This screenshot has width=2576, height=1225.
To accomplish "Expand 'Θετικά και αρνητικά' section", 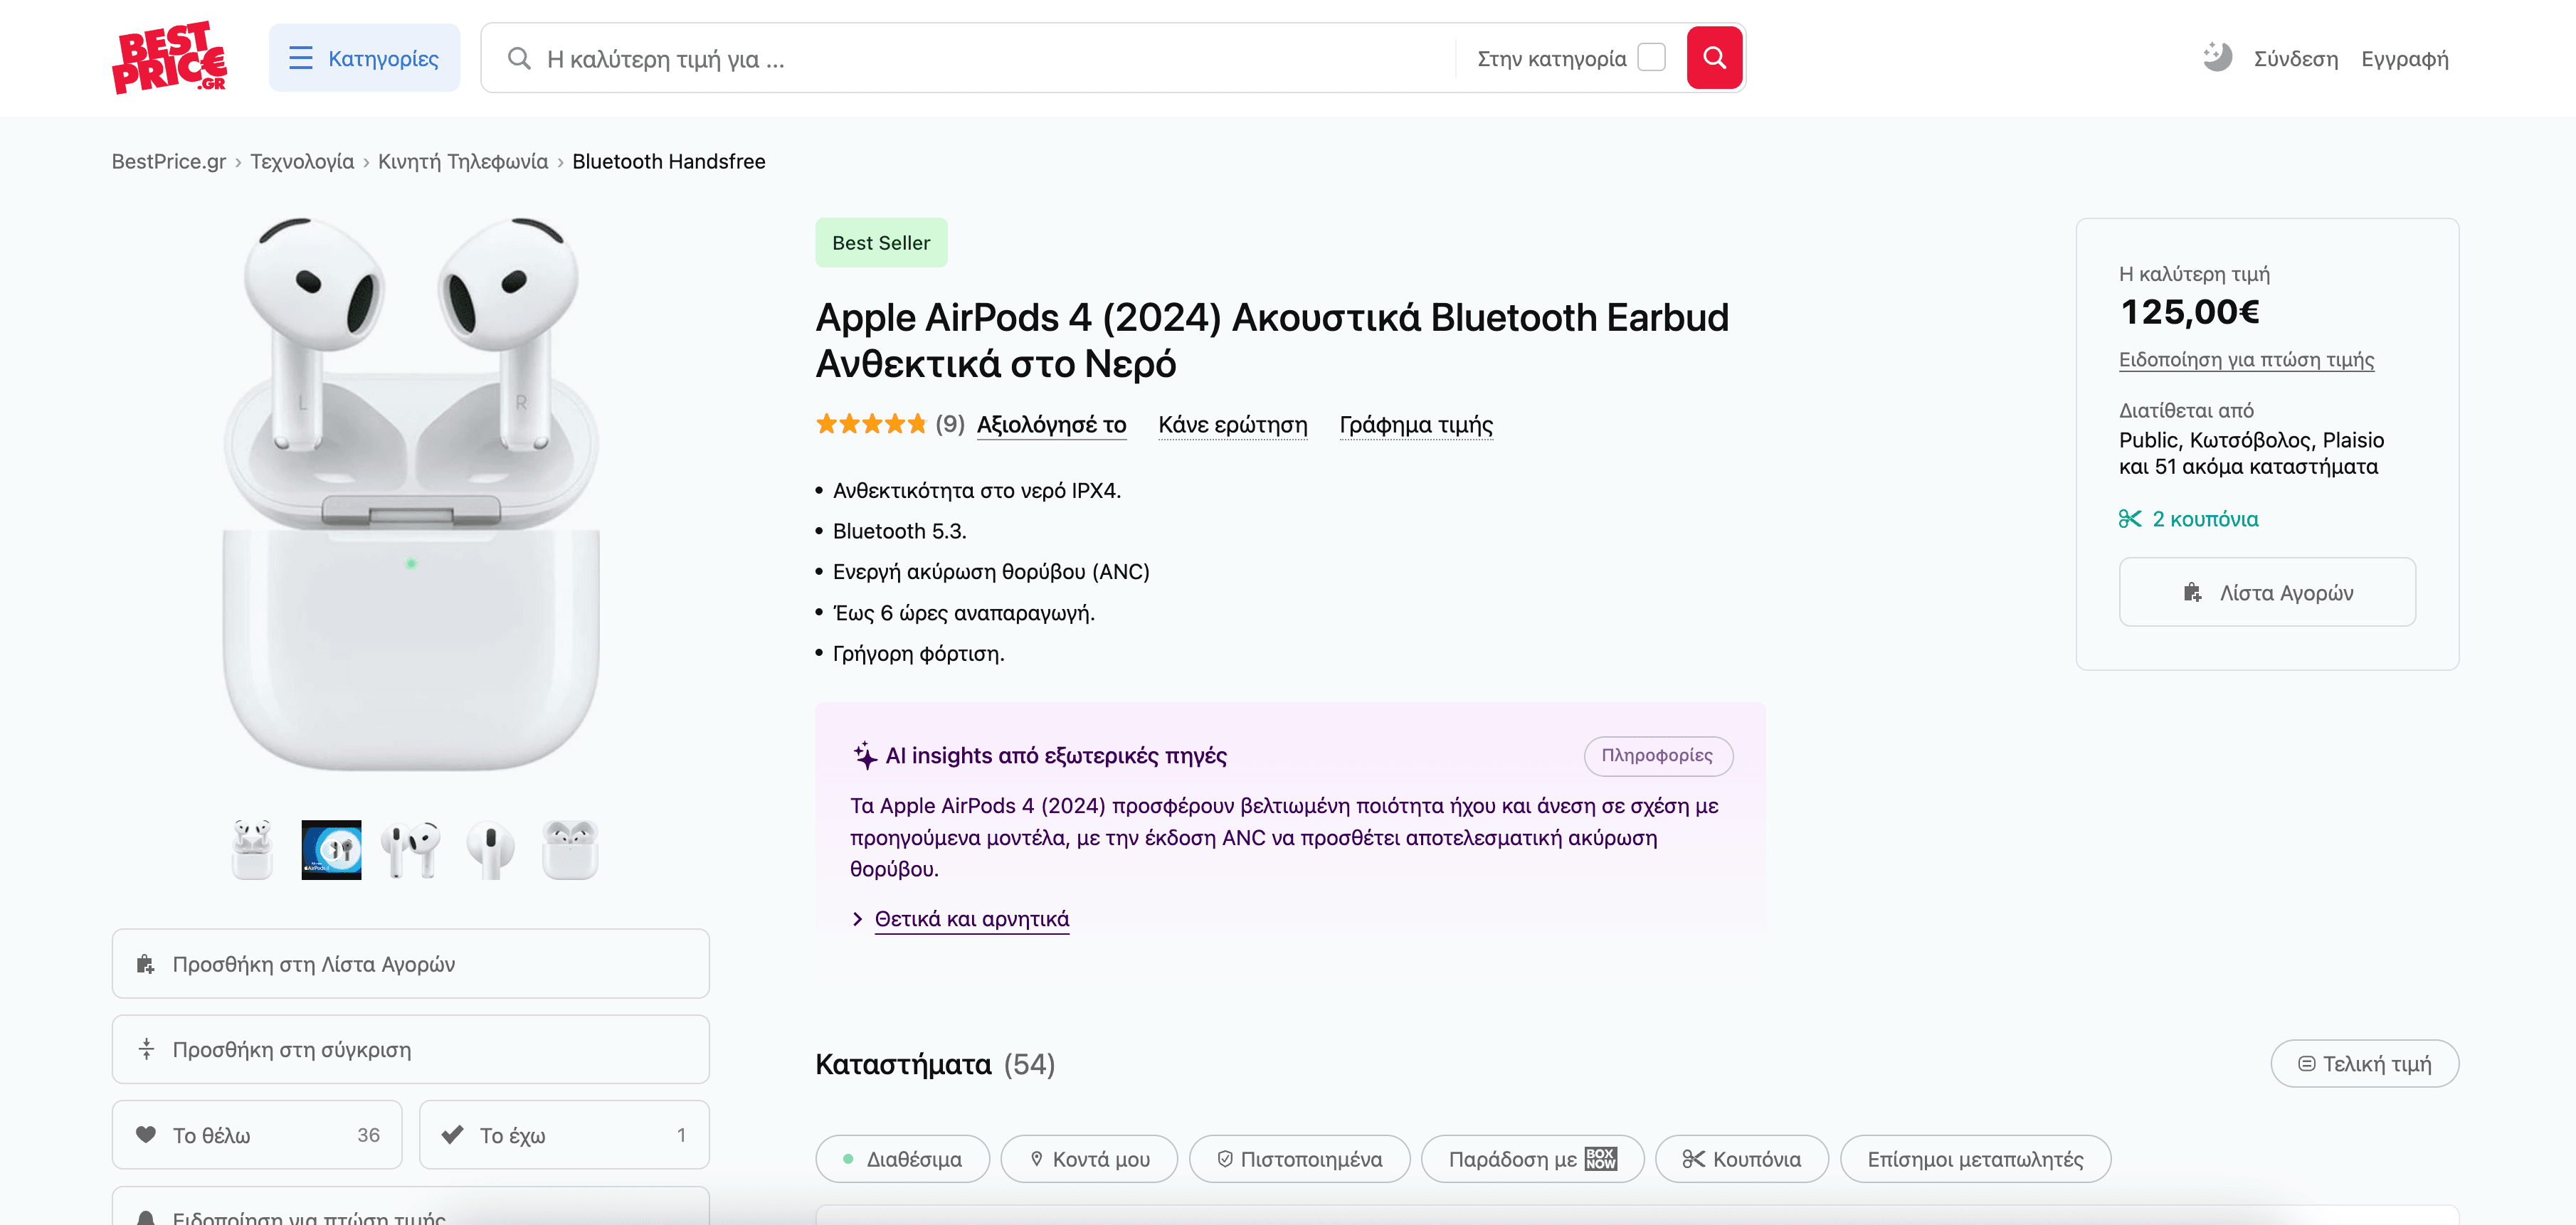I will 971,919.
